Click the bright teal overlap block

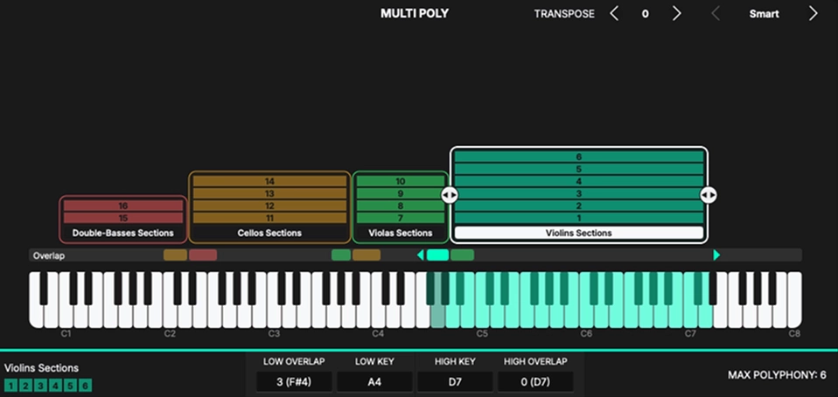tap(437, 255)
